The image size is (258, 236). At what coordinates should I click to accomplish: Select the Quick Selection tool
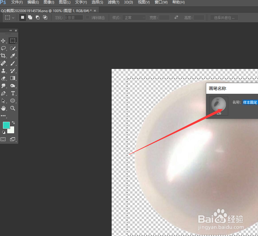pyautogui.click(x=13, y=48)
